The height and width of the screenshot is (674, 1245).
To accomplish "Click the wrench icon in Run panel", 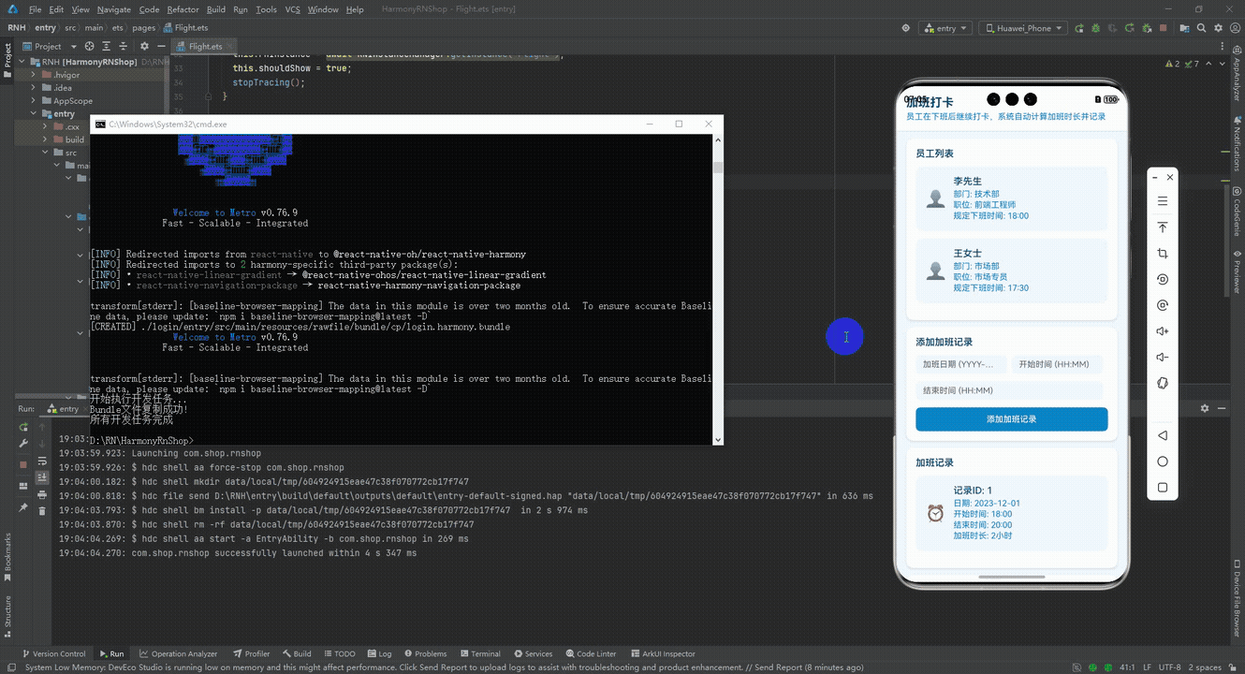I will pos(23,444).
